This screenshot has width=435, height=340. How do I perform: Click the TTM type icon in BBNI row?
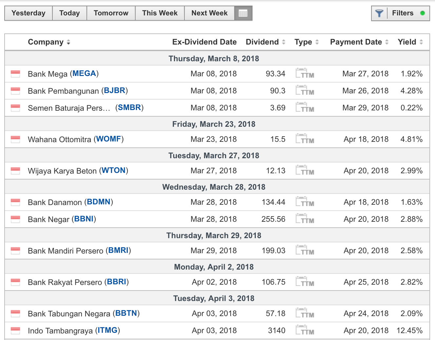coord(305,218)
